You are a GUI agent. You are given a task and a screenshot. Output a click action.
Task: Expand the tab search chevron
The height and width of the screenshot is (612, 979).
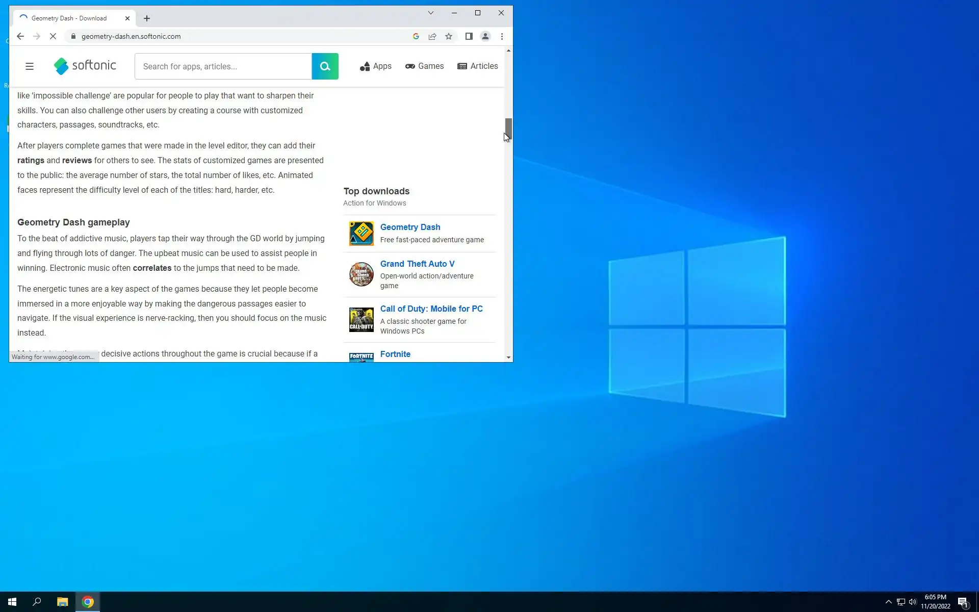pyautogui.click(x=430, y=13)
